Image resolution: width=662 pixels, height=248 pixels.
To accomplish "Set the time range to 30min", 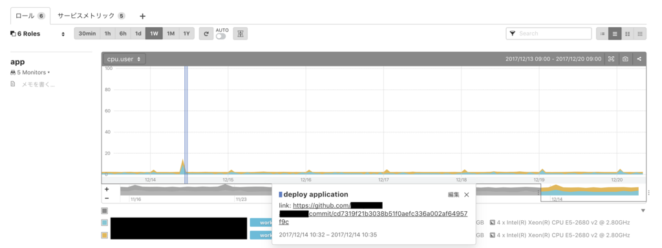I will click(x=87, y=34).
